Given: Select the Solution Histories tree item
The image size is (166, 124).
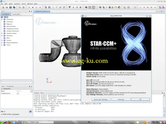Looking at the screenshot, I should (x=13, y=31).
